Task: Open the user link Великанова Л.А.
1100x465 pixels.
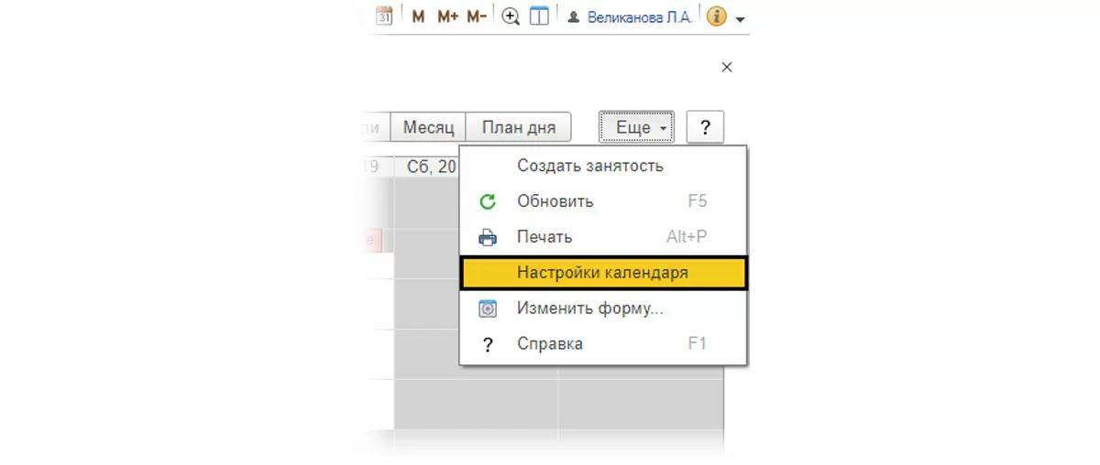Action: point(637,16)
